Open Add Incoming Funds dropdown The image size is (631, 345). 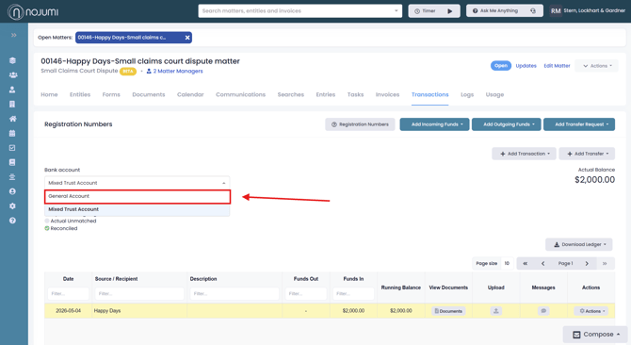pos(434,124)
